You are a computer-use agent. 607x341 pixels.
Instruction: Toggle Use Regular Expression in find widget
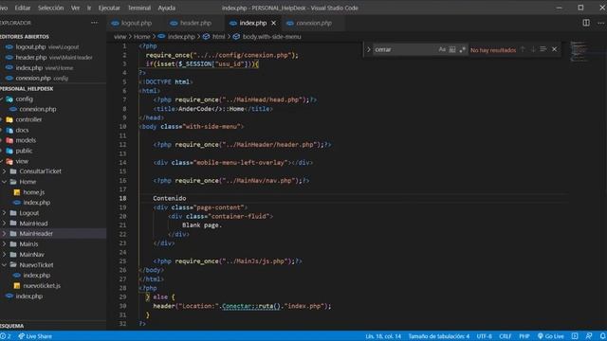462,49
